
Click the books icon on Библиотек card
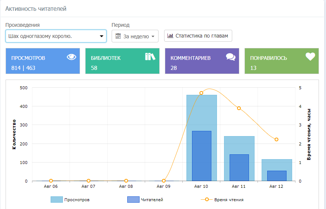[x=150, y=57]
